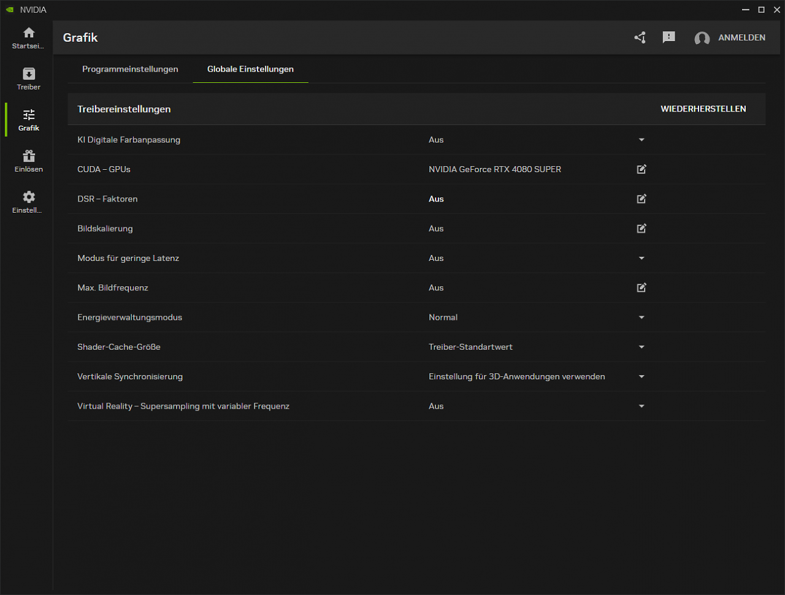This screenshot has height=595, width=785.
Task: Edit the DSR – Faktoren setting
Action: (641, 199)
